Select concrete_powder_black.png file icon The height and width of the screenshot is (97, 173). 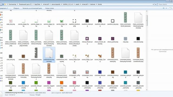[x=87, y=83]
